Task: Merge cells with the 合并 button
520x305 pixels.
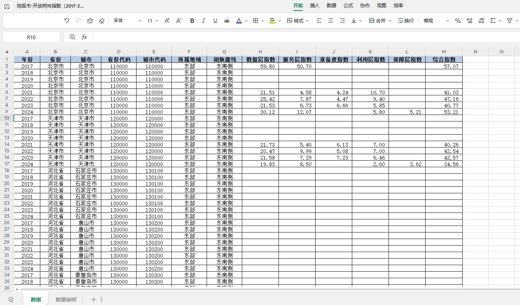Action: (377, 21)
